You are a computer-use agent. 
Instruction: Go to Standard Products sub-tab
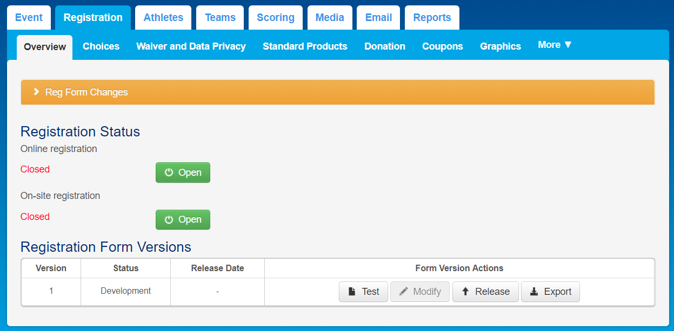[x=305, y=46]
